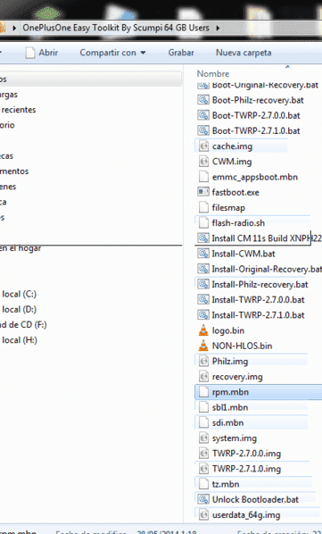This screenshot has width=322, height=534.
Task: Click the tz.mbn file icon
Action: 203,484
